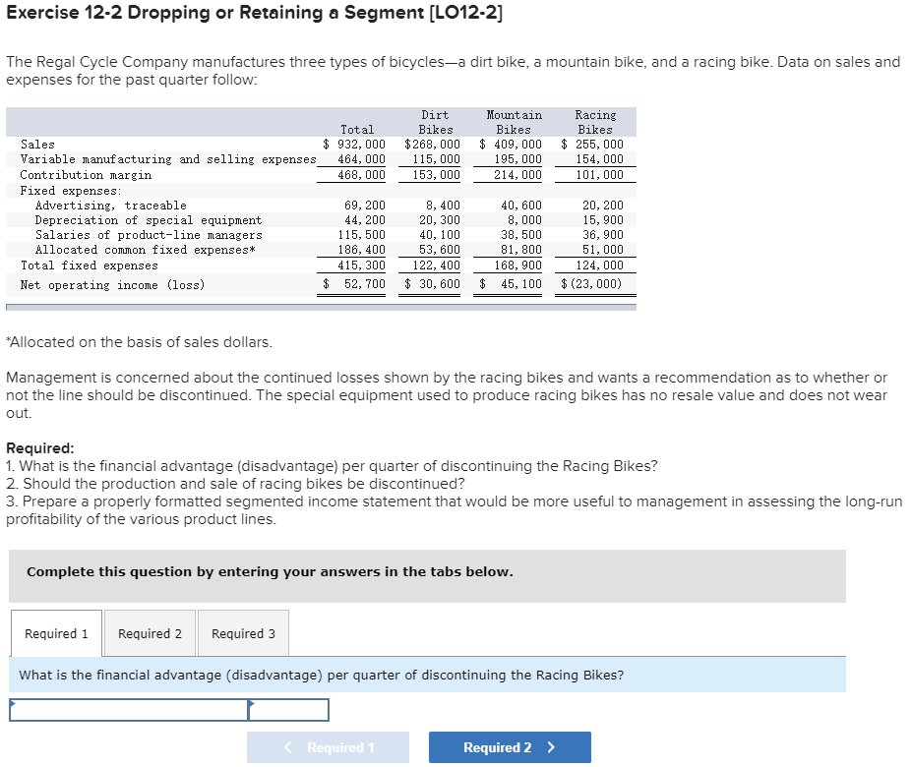Click the Required: heading

pyautogui.click(x=40, y=448)
